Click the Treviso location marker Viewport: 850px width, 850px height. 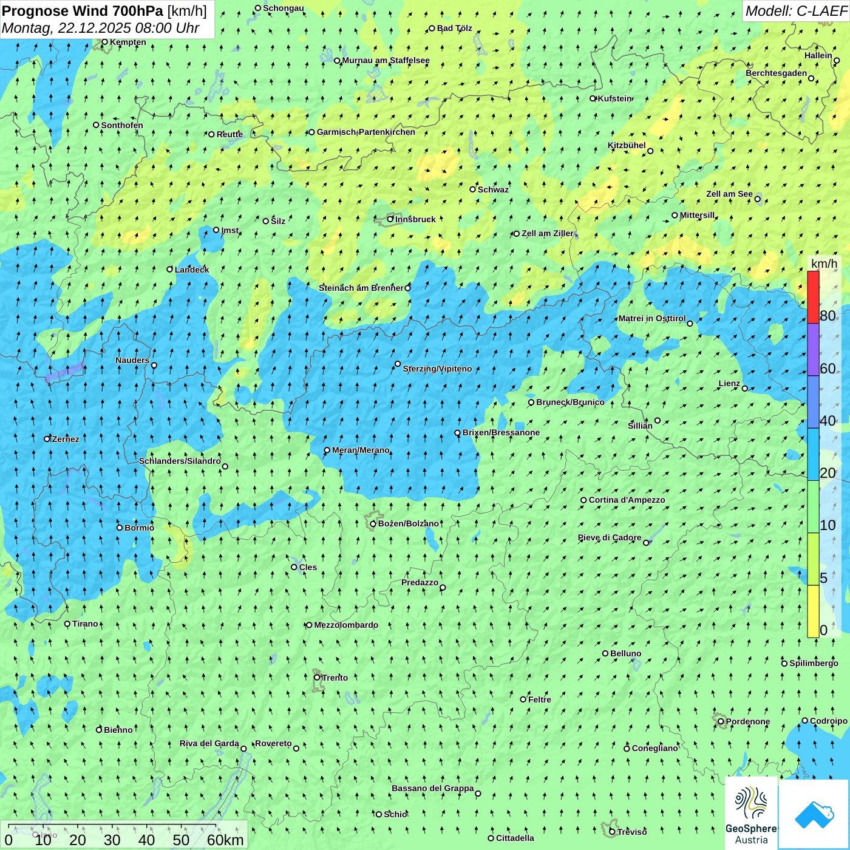612,832
